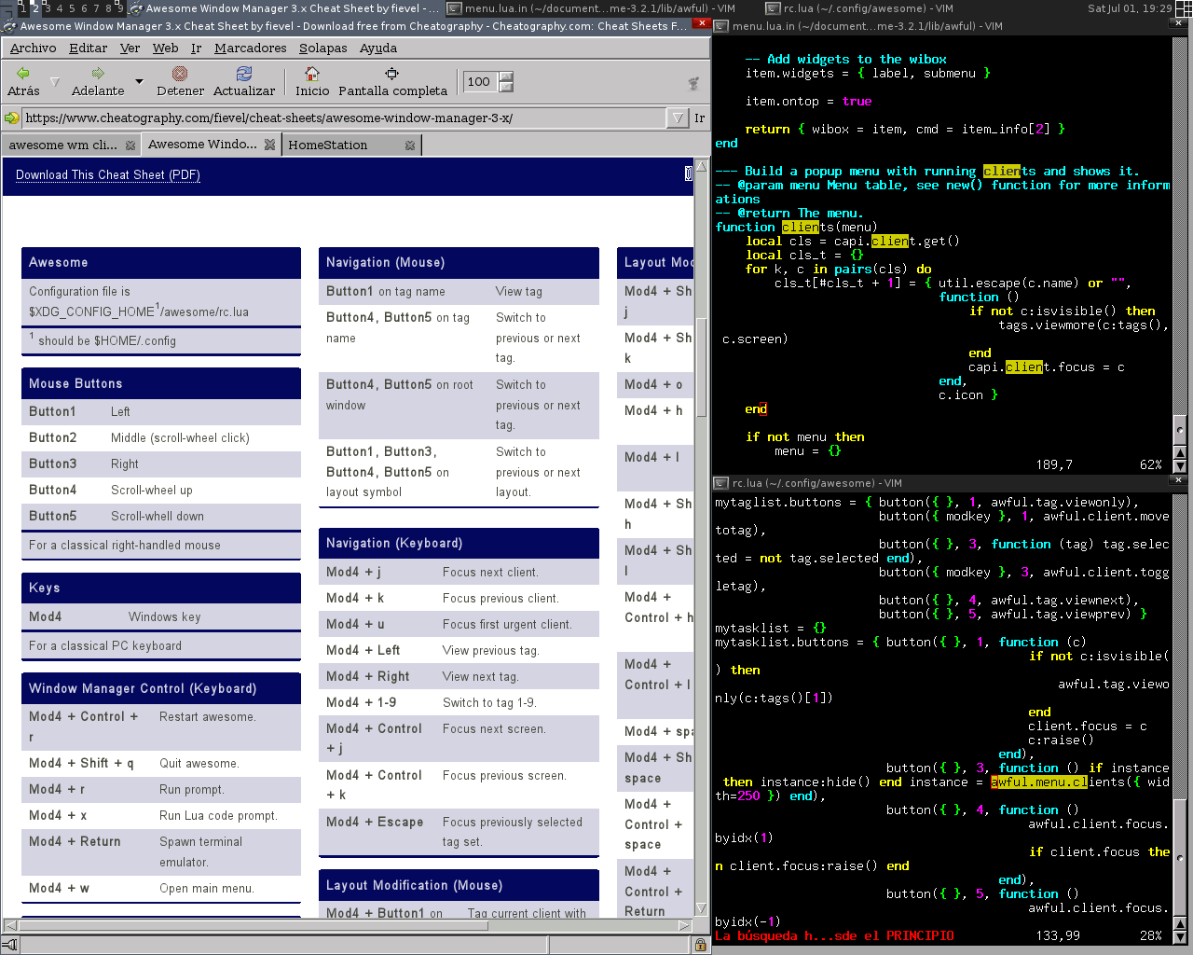This screenshot has height=955, width=1193.
Task: Stop loading with the Detener button
Action: (x=180, y=81)
